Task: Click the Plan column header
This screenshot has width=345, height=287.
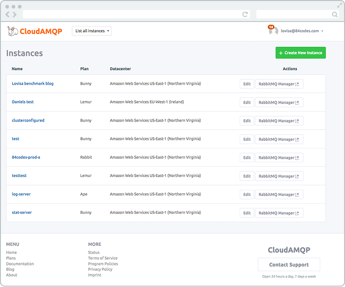Action: (84, 69)
